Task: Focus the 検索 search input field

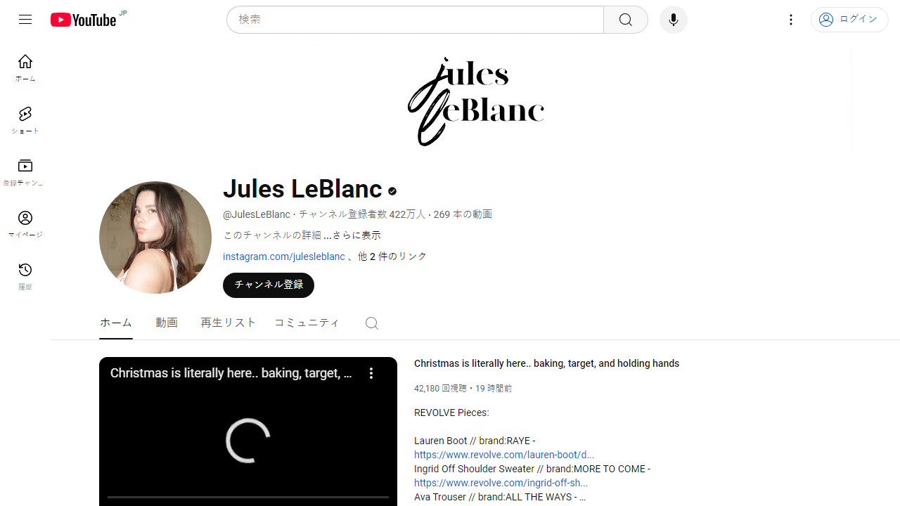Action: tap(415, 20)
